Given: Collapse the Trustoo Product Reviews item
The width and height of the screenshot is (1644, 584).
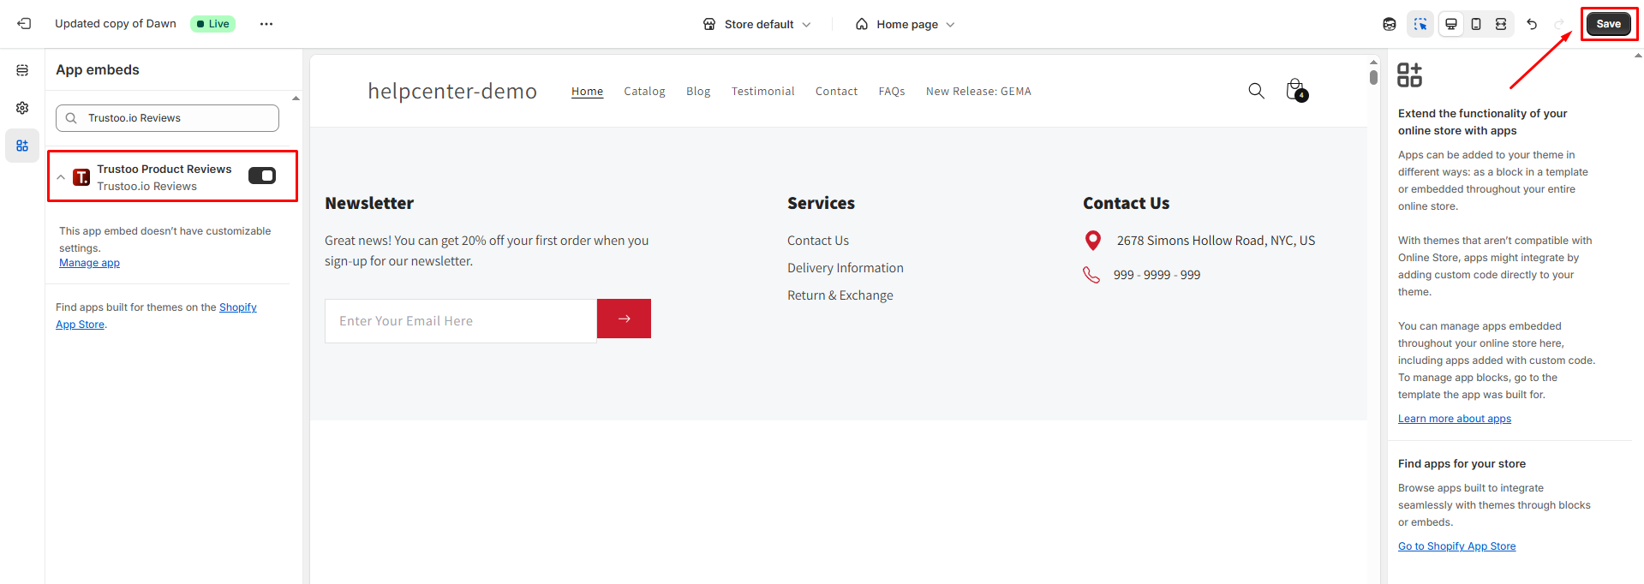Looking at the screenshot, I should [x=61, y=177].
